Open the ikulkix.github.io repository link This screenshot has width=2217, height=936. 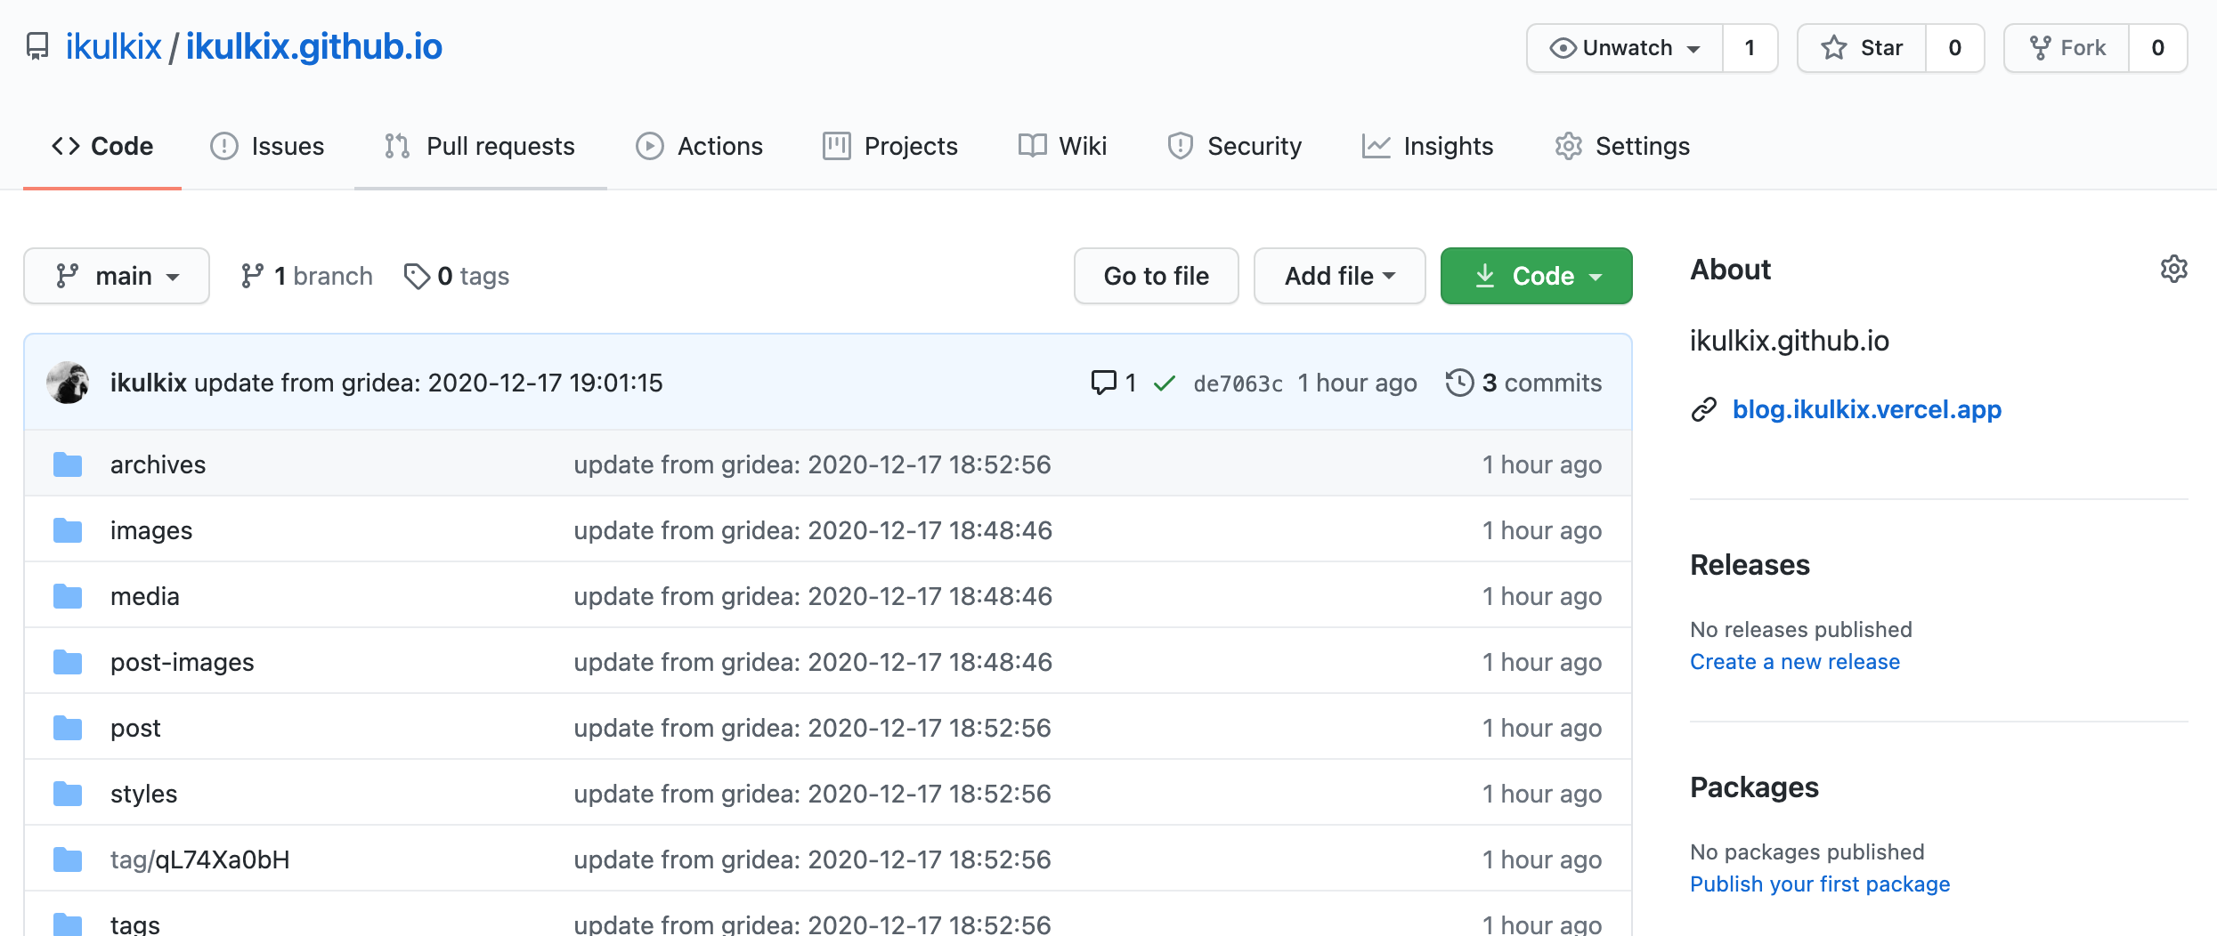coord(313,46)
